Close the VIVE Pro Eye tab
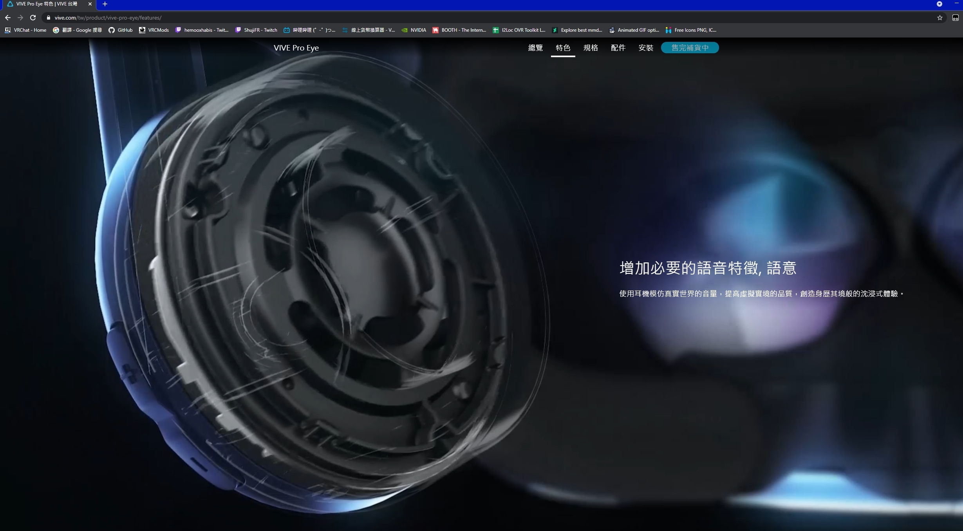The image size is (963, 531). (x=90, y=4)
